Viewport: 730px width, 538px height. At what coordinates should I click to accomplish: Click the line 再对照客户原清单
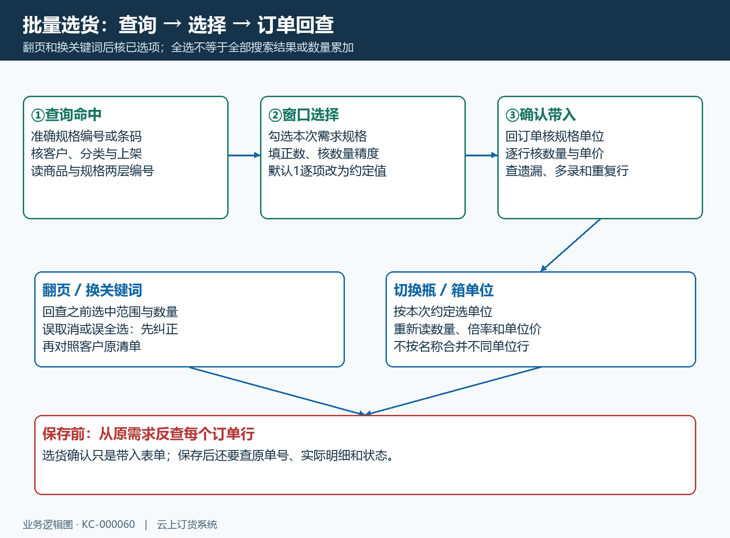coord(92,347)
